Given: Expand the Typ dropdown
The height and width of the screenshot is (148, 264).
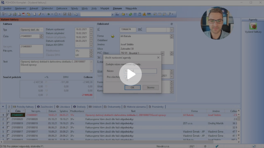Looking at the screenshot, I should (41, 30).
